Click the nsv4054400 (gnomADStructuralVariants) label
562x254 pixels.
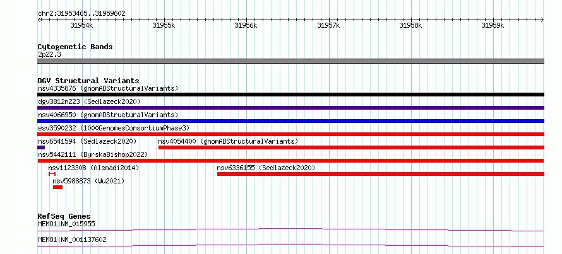(x=228, y=141)
